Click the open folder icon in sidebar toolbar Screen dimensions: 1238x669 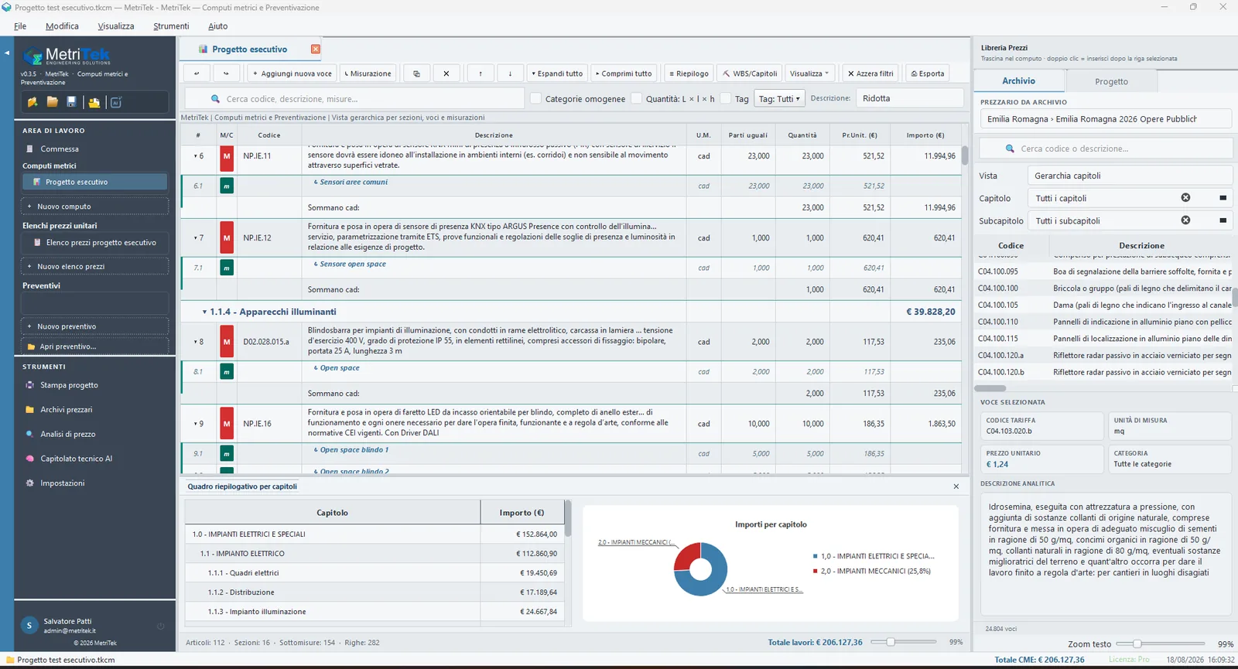tap(53, 102)
